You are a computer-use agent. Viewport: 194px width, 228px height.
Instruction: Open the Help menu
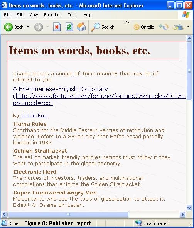click(87, 15)
